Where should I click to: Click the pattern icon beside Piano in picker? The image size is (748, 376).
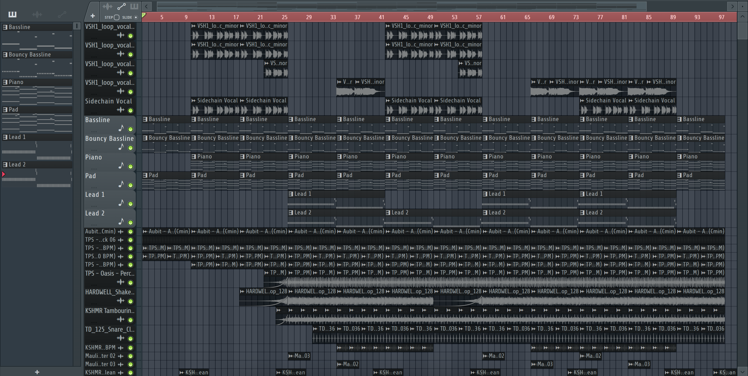5,82
